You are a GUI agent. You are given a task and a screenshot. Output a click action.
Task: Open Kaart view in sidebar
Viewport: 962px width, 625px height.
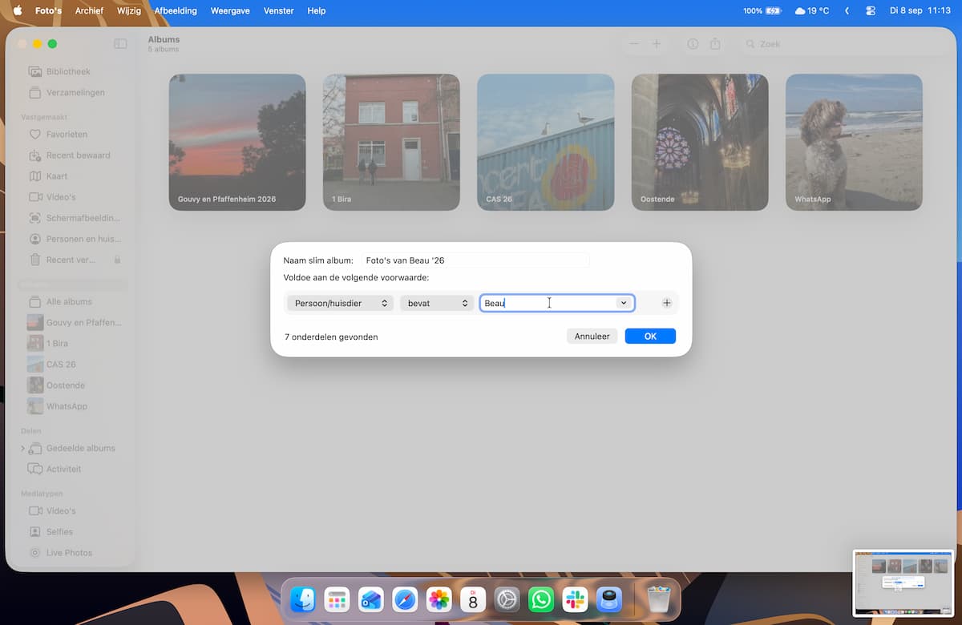57,176
